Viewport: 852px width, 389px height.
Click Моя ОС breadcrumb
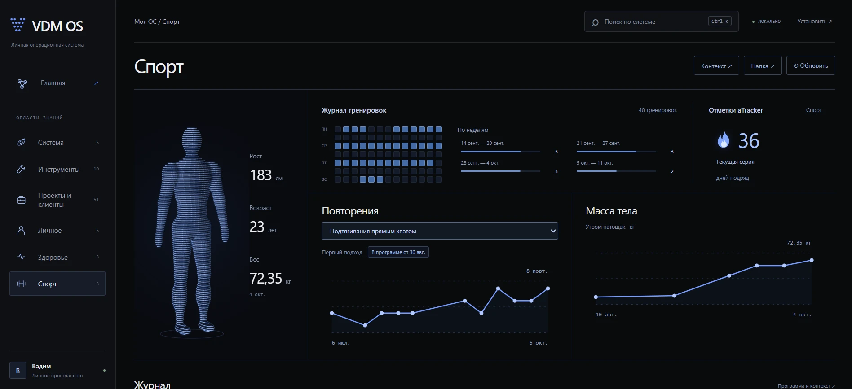(146, 22)
